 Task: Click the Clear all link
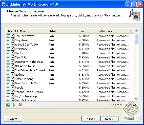point(131,105)
